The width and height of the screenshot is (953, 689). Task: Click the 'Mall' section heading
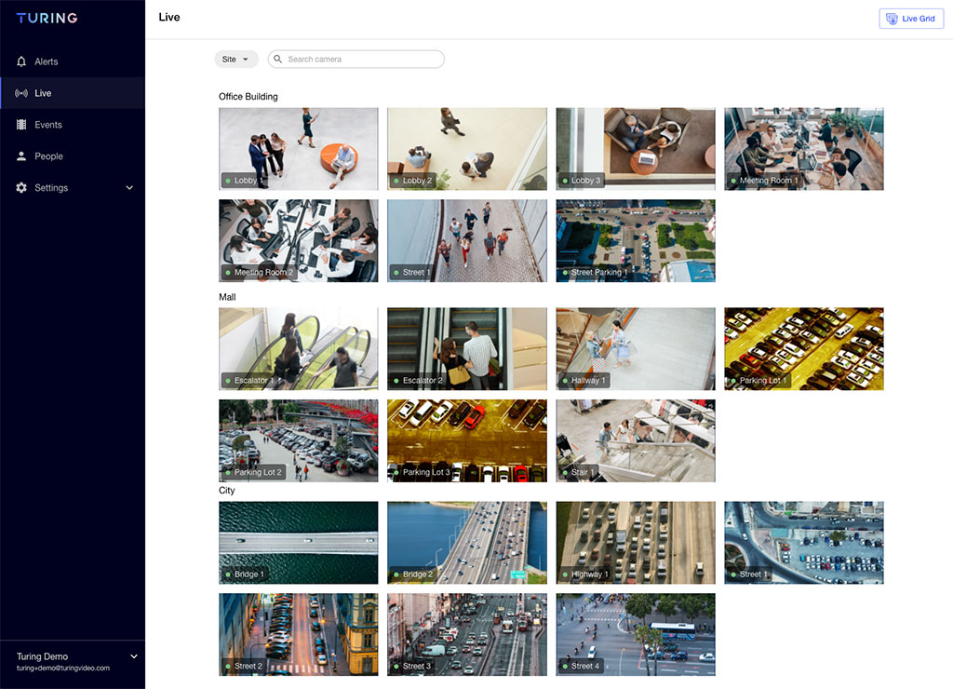(227, 297)
